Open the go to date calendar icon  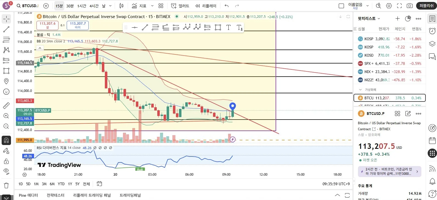click(x=99, y=184)
